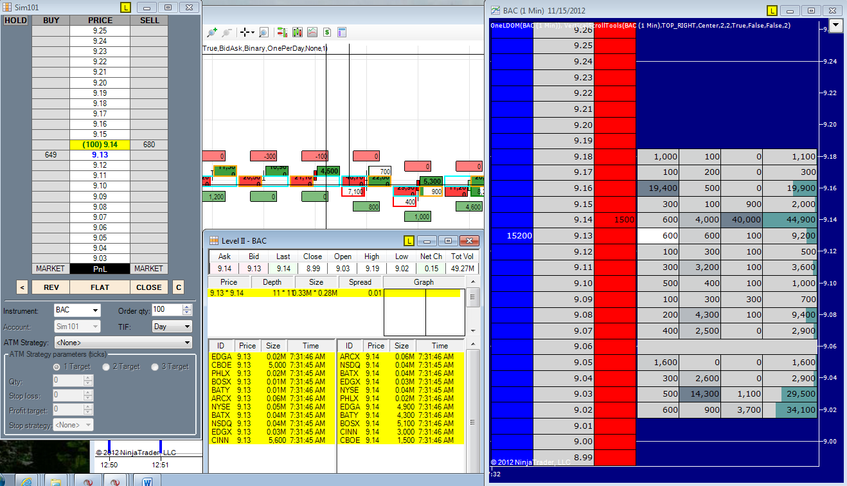
Task: Click the line chart strategies icon
Action: pos(312,32)
